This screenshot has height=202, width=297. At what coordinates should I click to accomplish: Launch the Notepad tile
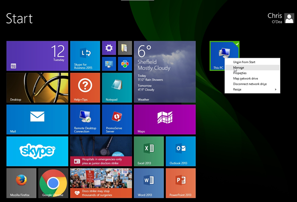(117, 88)
